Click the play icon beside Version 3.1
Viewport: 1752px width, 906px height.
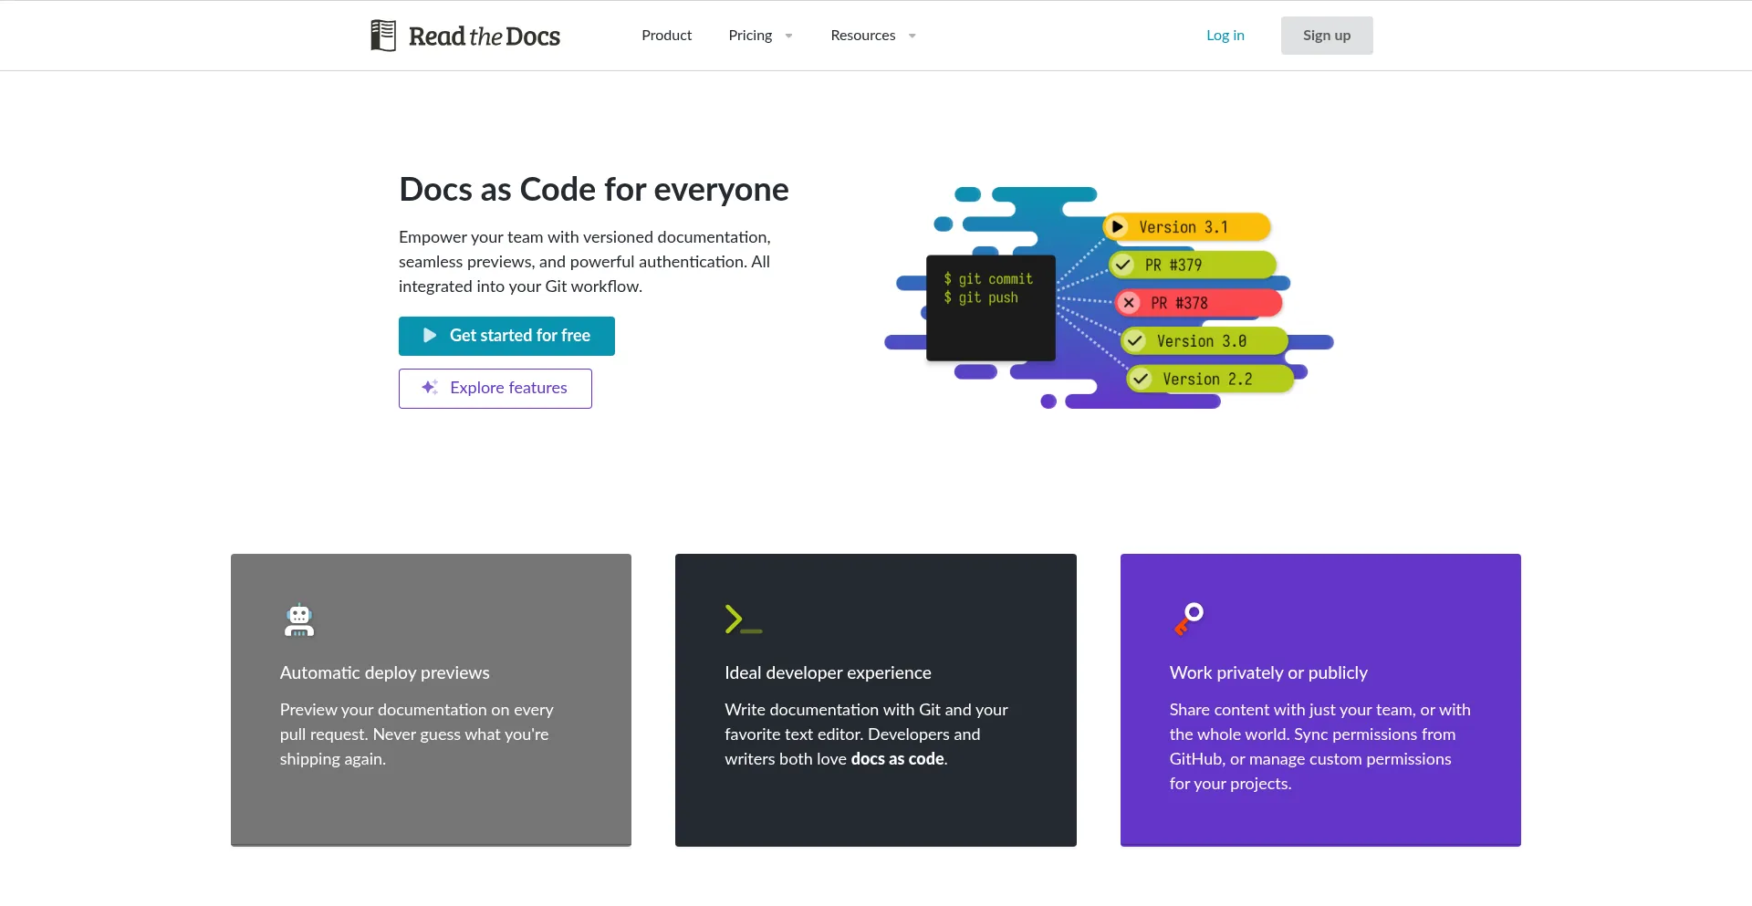click(x=1117, y=227)
